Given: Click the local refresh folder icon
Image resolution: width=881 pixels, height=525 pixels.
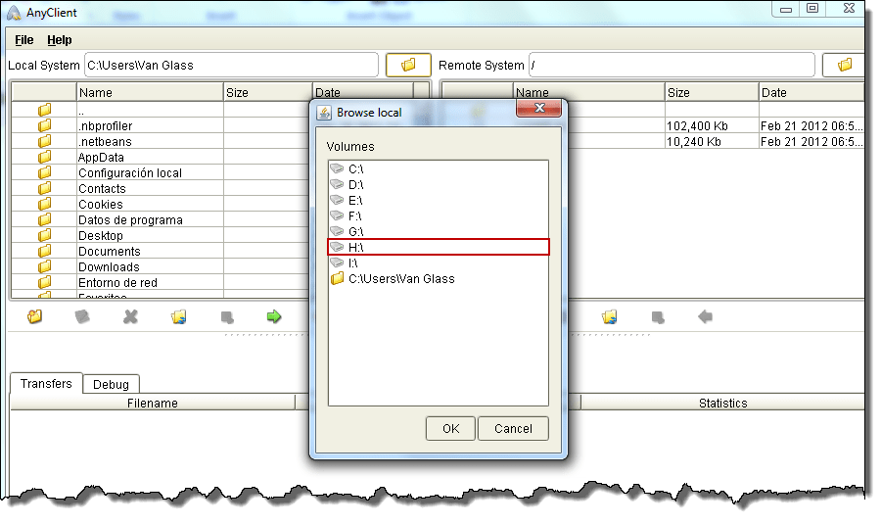Looking at the screenshot, I should pyautogui.click(x=179, y=317).
